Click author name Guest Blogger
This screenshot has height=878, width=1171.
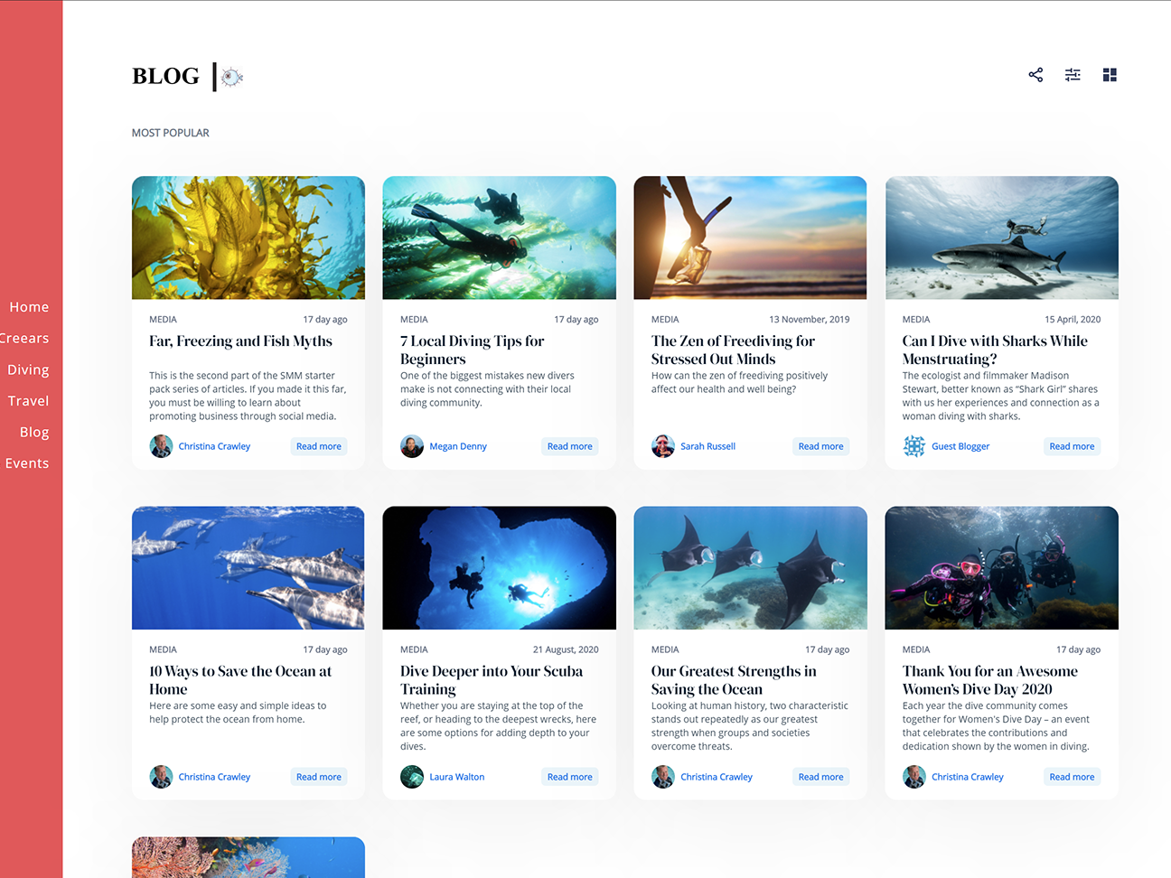coord(960,446)
